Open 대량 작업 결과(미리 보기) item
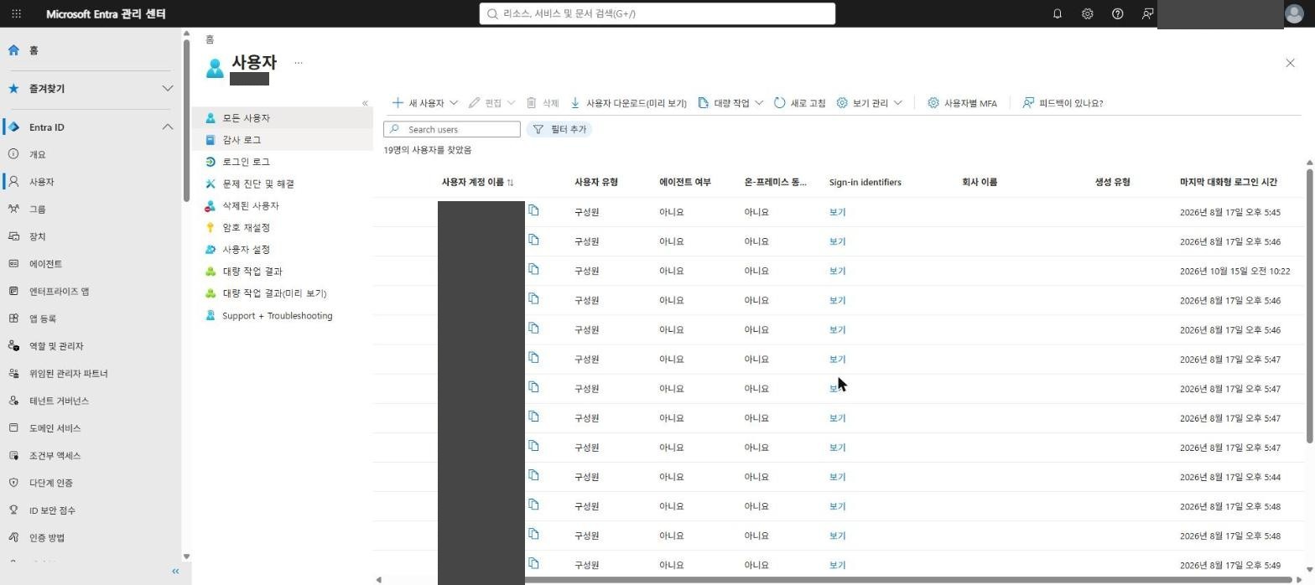This screenshot has height=585, width=1315. coord(283,293)
